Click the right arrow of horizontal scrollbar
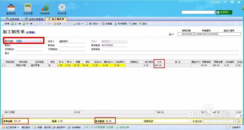Viewport: 244px width, 130px height. (241, 116)
